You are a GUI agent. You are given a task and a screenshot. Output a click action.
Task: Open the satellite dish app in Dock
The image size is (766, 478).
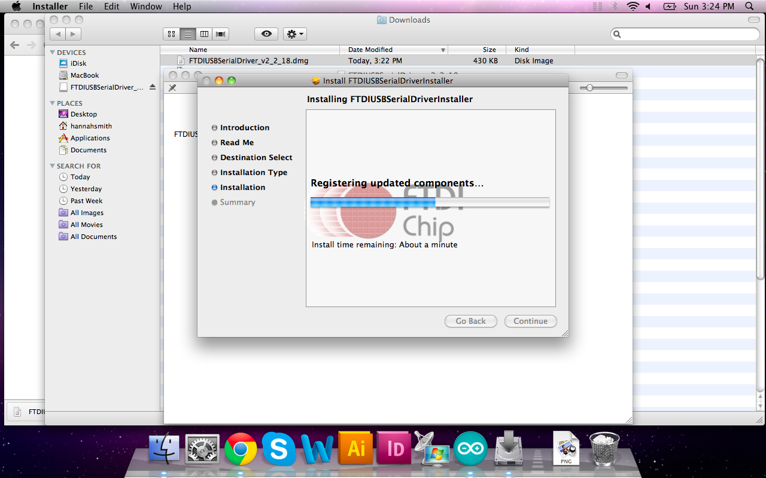(x=431, y=449)
